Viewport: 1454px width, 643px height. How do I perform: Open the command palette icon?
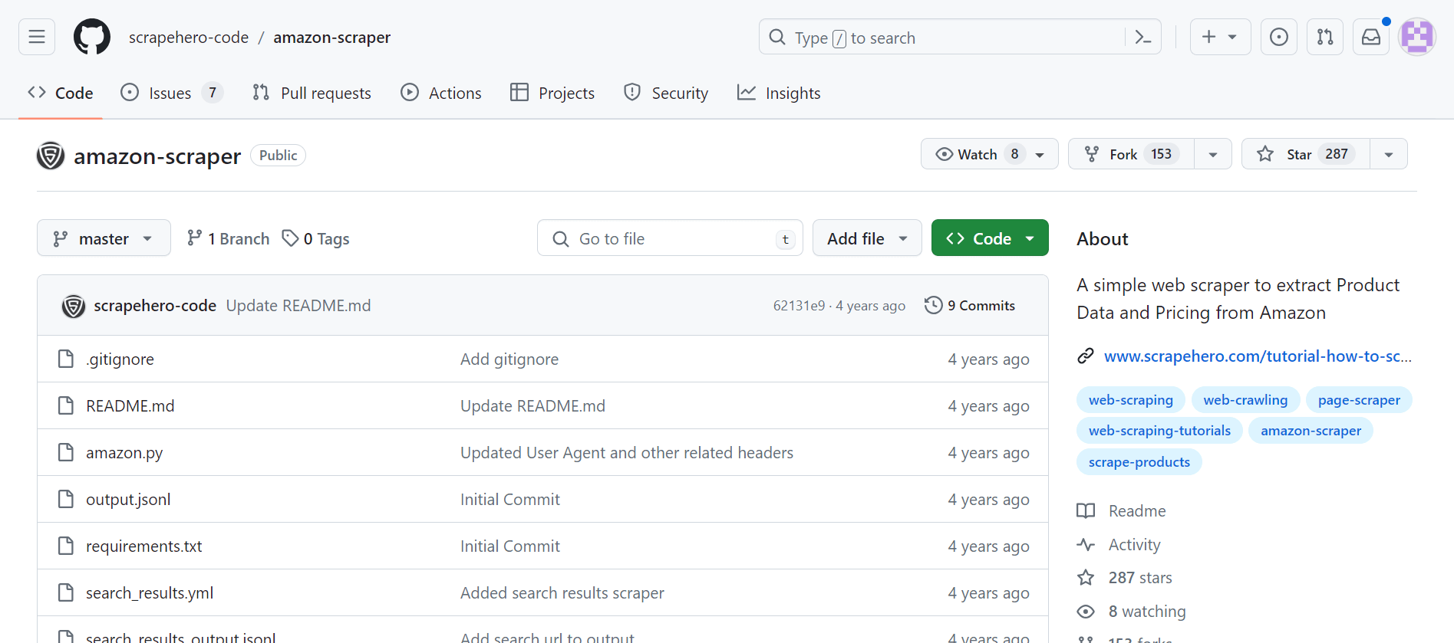tap(1143, 37)
